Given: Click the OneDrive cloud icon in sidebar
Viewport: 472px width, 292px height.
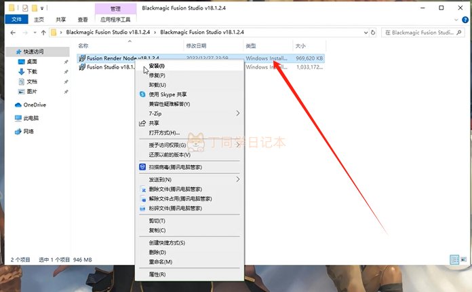Looking at the screenshot, I should pyautogui.click(x=18, y=105).
